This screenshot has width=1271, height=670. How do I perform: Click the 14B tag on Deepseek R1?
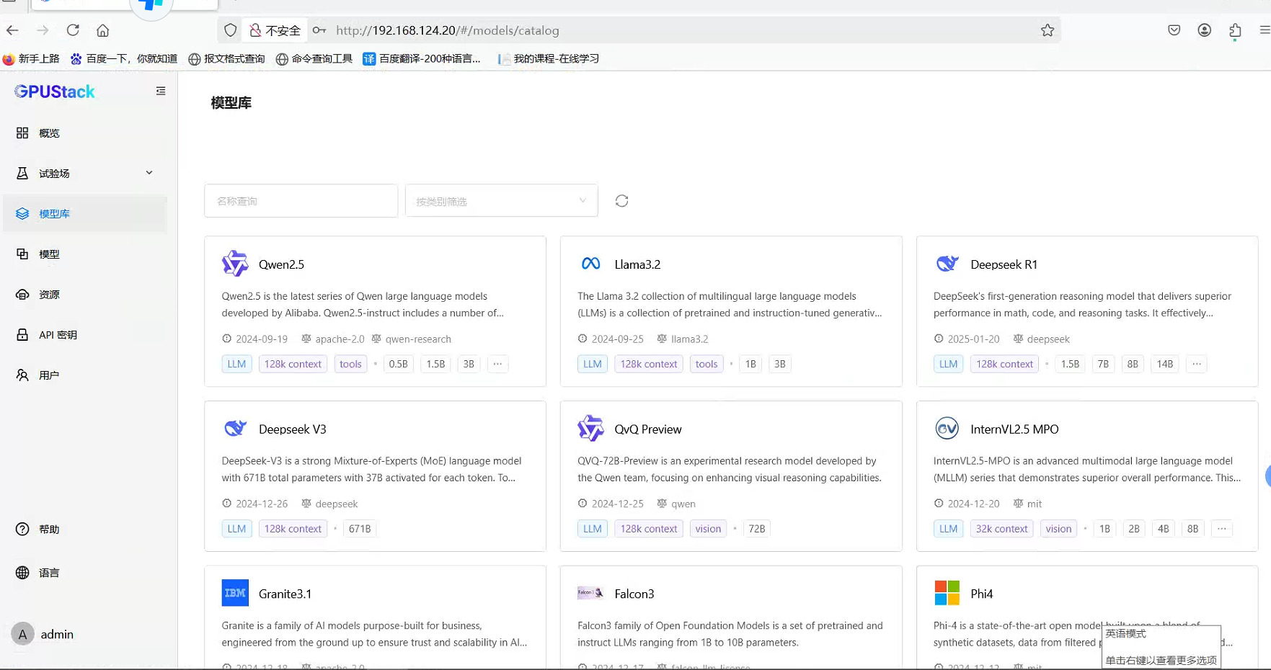tap(1164, 364)
